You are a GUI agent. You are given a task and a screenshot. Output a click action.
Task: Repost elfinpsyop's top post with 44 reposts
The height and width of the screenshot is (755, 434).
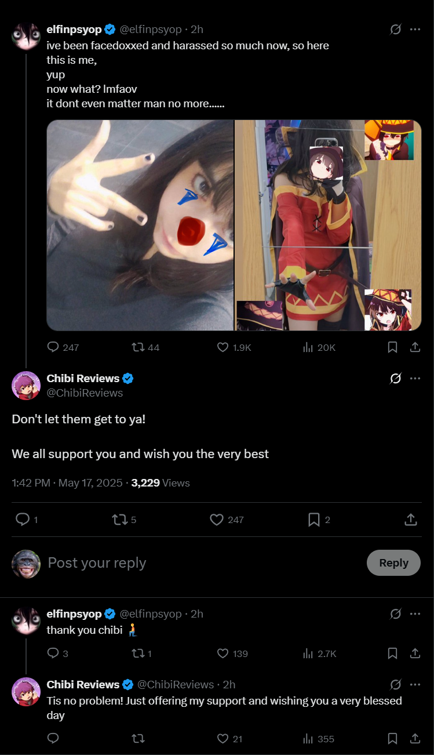click(x=138, y=347)
